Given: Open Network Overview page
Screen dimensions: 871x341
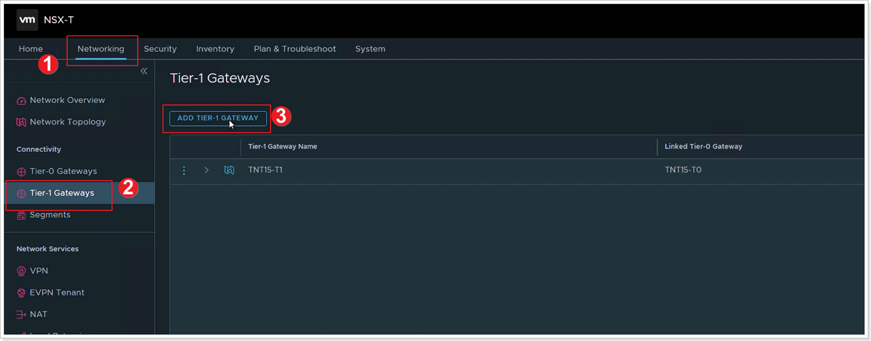Looking at the screenshot, I should [67, 100].
